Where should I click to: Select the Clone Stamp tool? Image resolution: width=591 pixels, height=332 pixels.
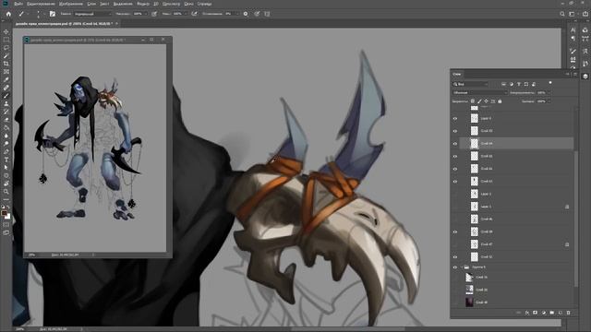click(6, 103)
